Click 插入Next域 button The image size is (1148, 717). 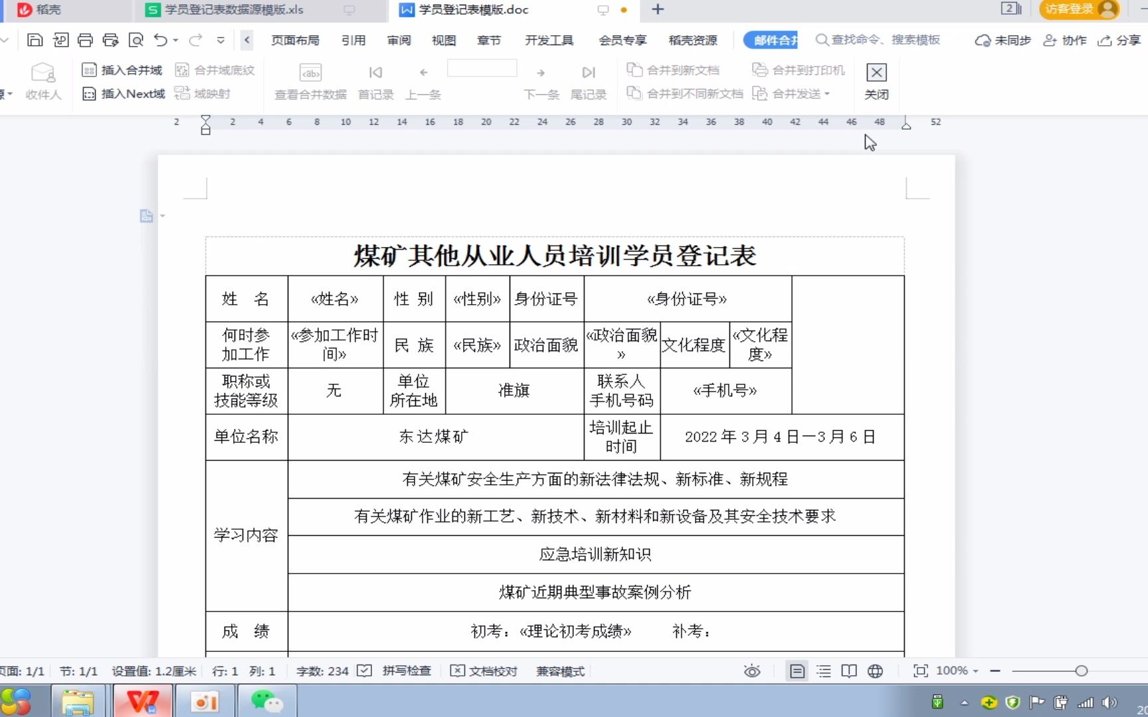point(124,94)
